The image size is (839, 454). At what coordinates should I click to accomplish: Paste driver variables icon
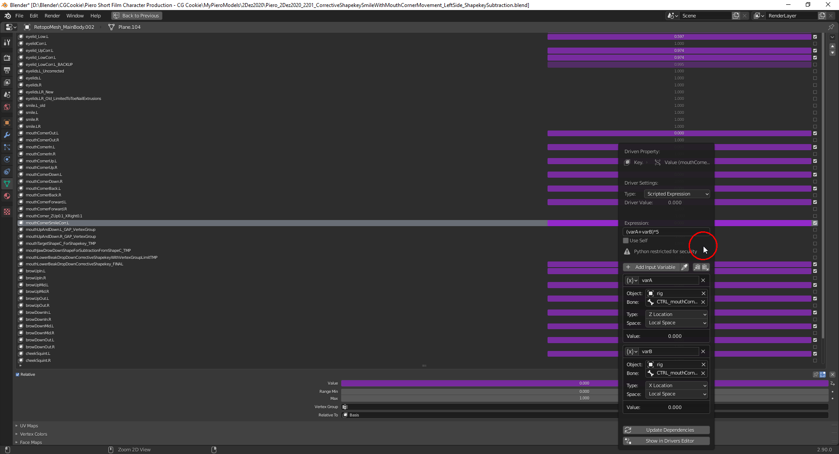coord(705,267)
